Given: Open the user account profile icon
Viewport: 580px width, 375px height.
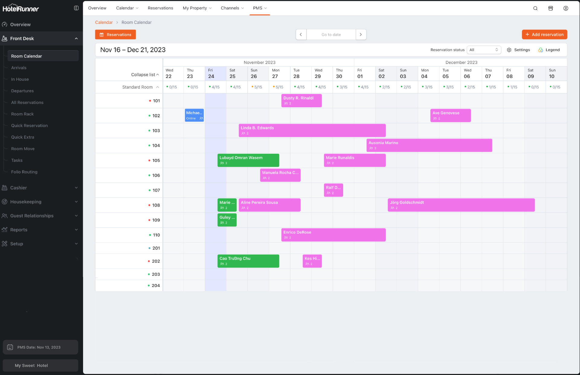Looking at the screenshot, I should pyautogui.click(x=565, y=8).
